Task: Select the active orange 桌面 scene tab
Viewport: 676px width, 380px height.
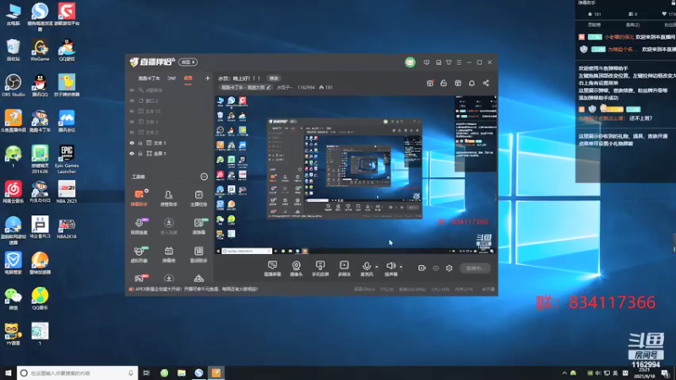Action: point(188,79)
